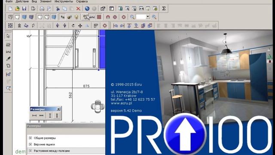This screenshot has width=275, height=155.
Task: Toggle the red grid icon
Action: (99, 17)
